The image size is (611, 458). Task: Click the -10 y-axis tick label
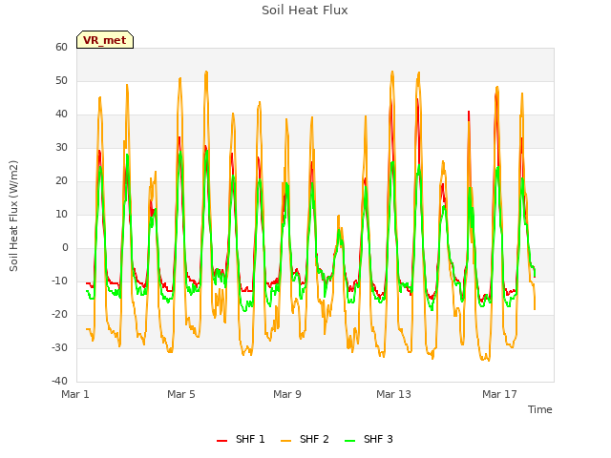click(59, 281)
